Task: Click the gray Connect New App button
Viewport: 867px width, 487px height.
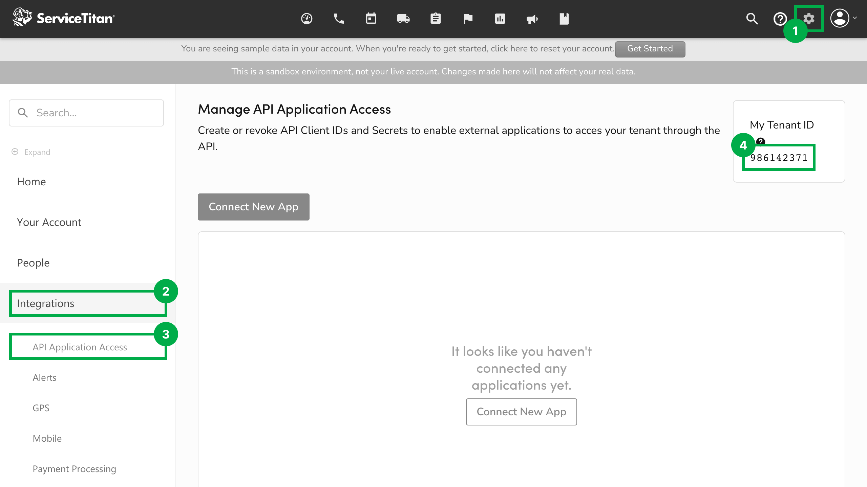Action: coord(253,207)
